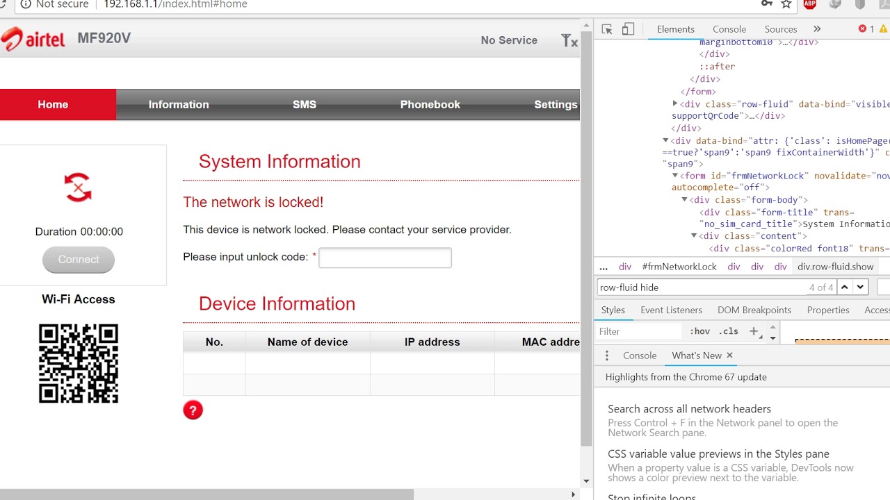Collapse the span9 data-bind div node
The height and width of the screenshot is (500, 890).
(665, 140)
